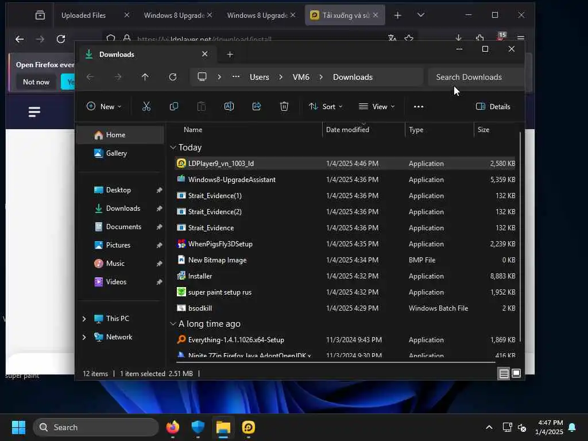
Task: Add a new File Explorer tab
Action: (230, 55)
